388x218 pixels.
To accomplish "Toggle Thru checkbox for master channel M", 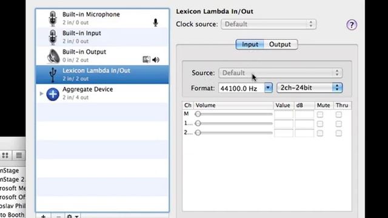I will (x=338, y=114).
